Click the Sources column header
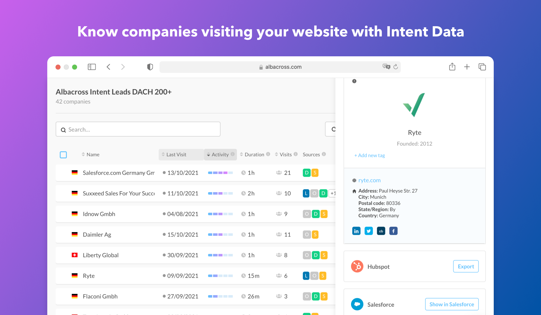 [311, 154]
